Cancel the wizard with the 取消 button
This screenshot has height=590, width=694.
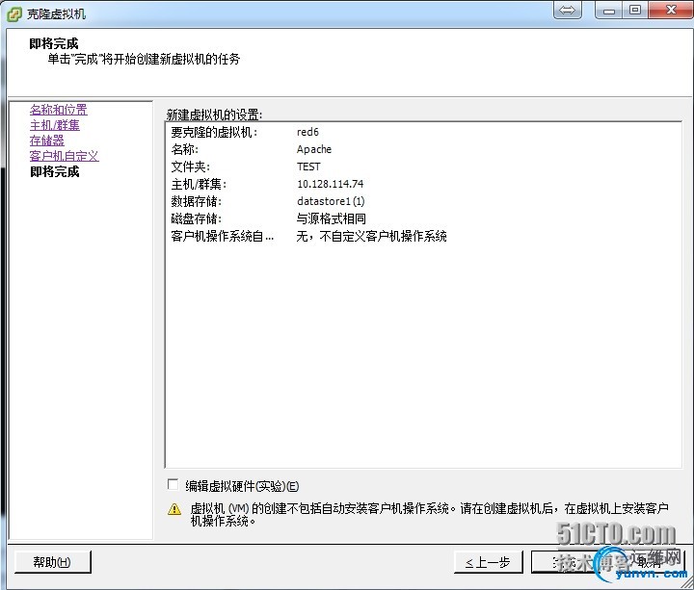click(x=650, y=562)
